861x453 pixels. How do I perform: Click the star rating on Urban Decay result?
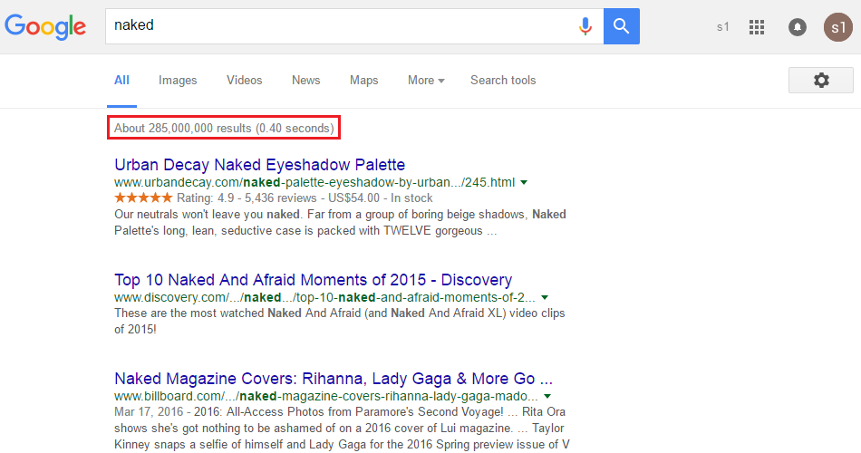[x=143, y=198]
